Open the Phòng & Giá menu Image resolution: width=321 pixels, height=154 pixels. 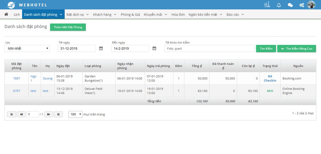click(130, 14)
